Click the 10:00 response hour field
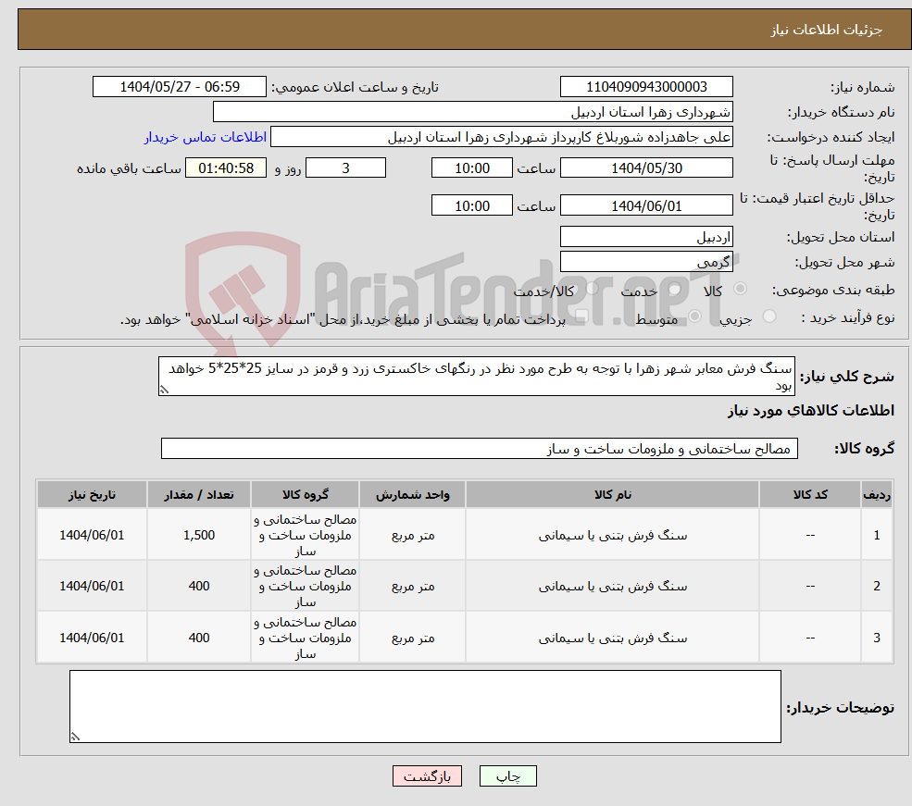The image size is (912, 806). pos(472,167)
